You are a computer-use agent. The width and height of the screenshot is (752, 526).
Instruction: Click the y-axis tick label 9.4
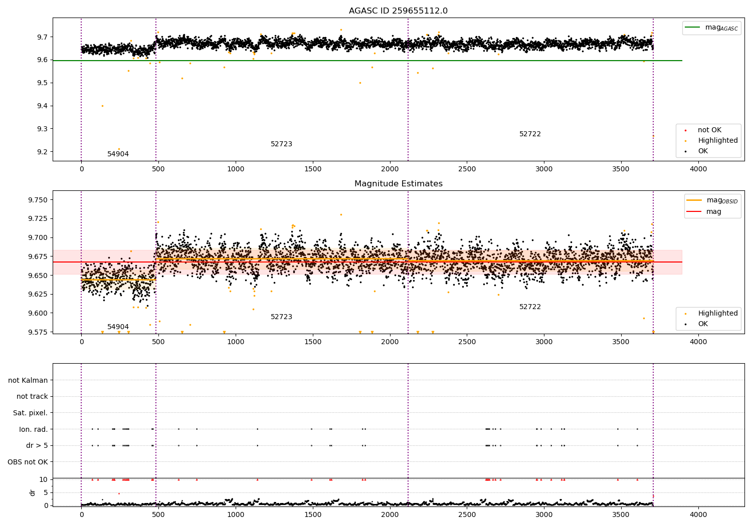[x=42, y=106]
